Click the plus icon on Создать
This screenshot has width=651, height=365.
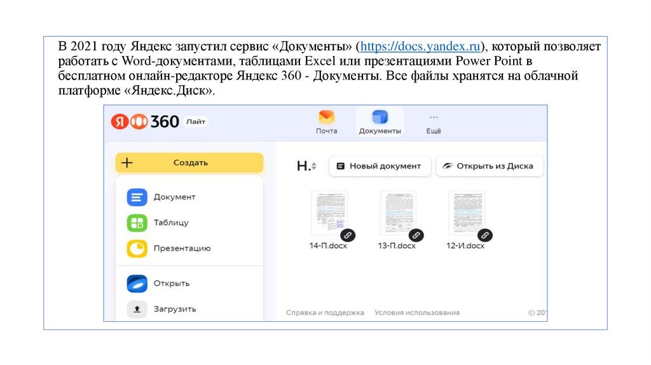pyautogui.click(x=127, y=163)
